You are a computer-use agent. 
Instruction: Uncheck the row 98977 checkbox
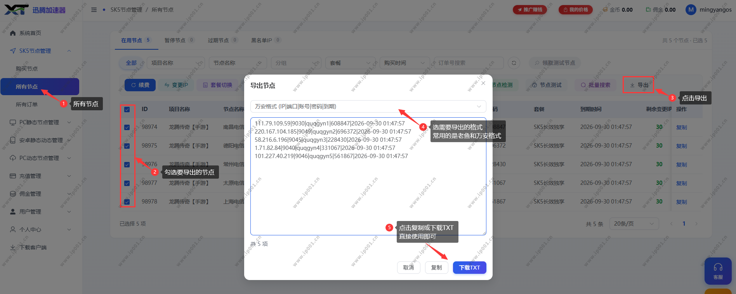click(127, 183)
